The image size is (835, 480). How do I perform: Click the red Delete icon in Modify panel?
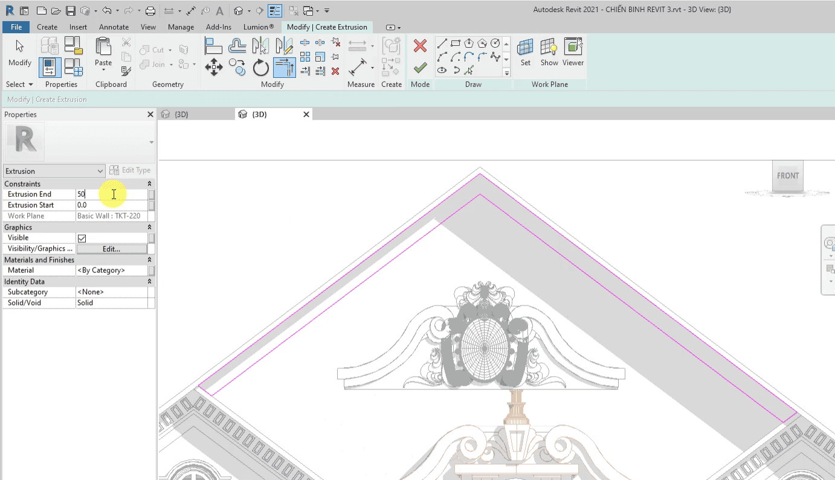[x=335, y=71]
